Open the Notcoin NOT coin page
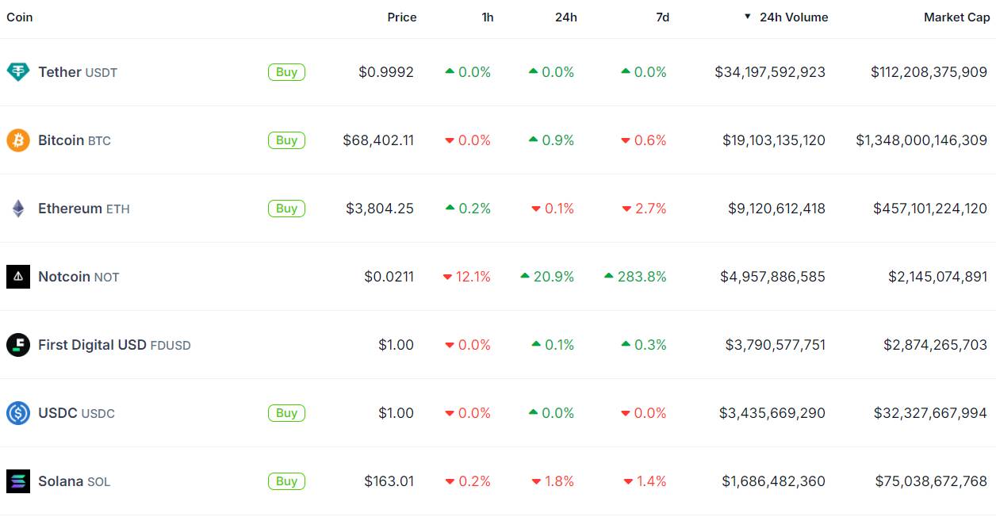The image size is (996, 517). [79, 277]
